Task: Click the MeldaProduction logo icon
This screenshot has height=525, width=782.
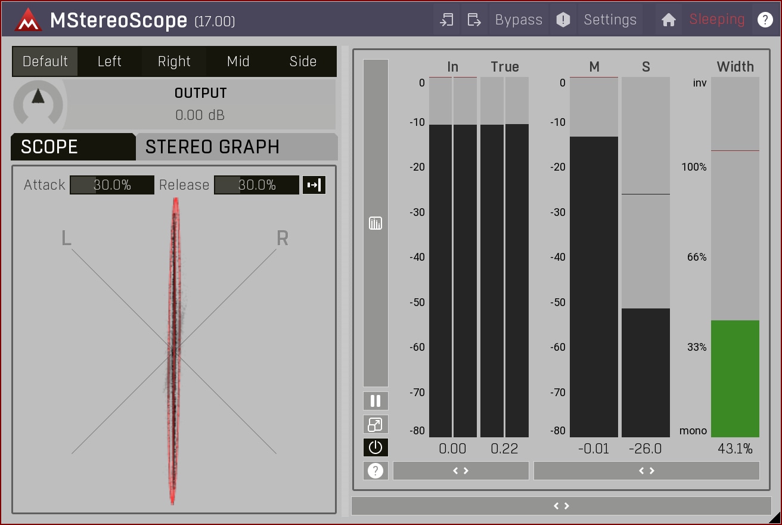Action: [28, 20]
